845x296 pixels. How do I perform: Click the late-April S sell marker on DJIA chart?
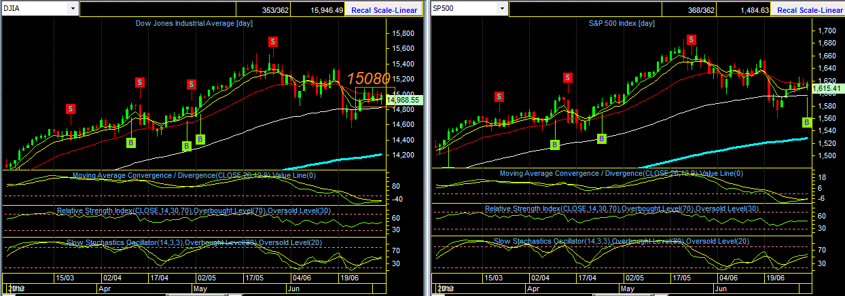click(192, 85)
